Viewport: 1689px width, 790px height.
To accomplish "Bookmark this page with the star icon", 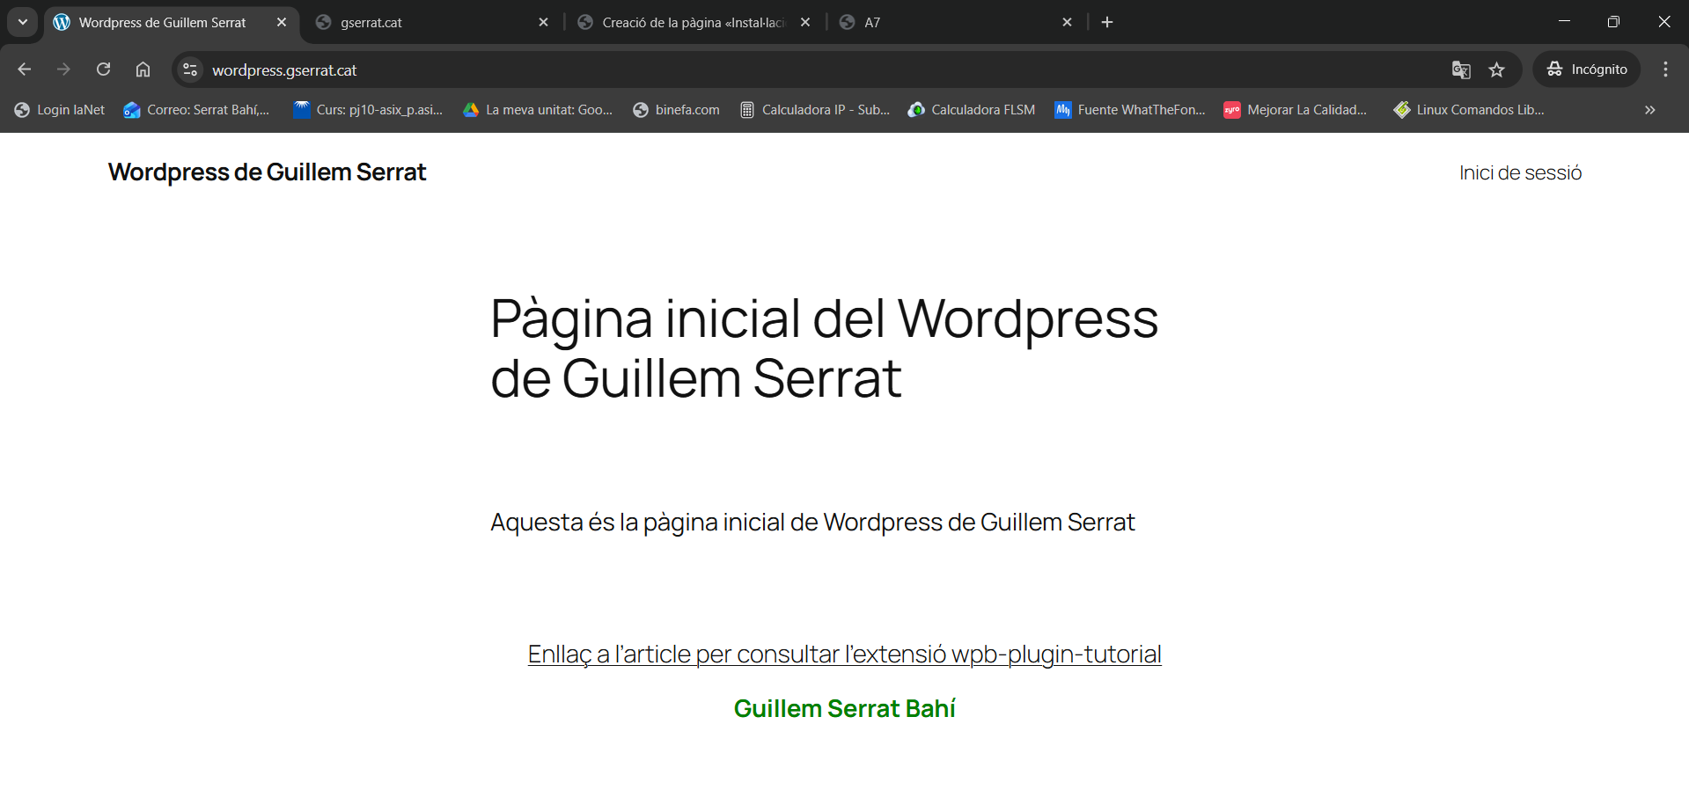I will 1496,69.
